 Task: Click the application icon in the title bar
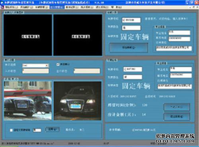[x=2, y=2]
